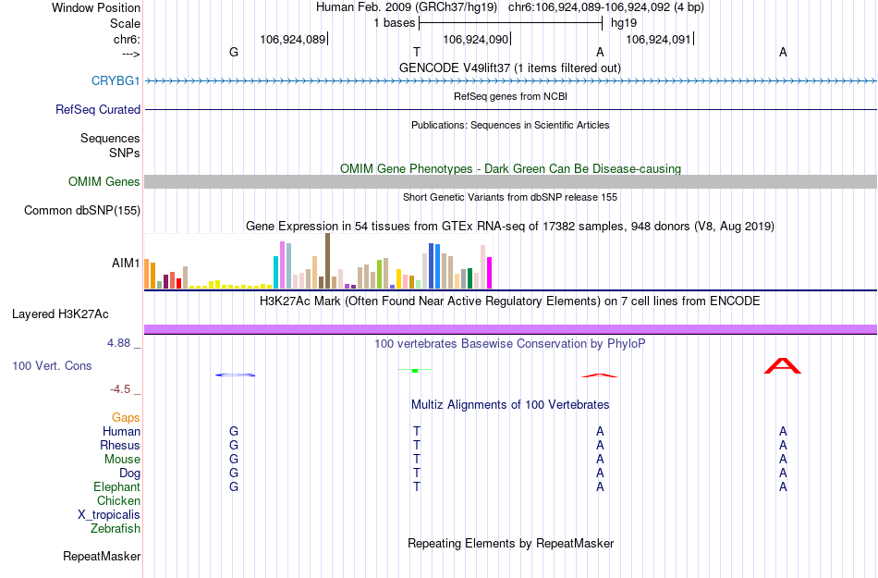Click the -4.5 PhyloP lower scale value
Image resolution: width=878 pixels, height=578 pixels.
point(120,389)
